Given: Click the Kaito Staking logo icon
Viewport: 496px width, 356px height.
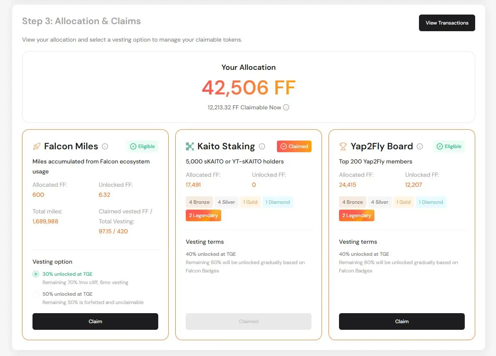Looking at the screenshot, I should click(190, 146).
